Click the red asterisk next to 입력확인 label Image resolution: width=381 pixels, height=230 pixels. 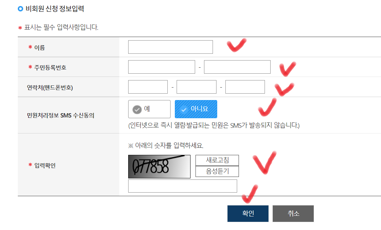[x=30, y=165]
